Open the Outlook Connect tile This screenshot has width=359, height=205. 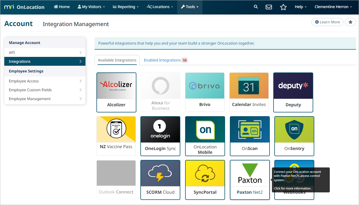tap(116, 180)
